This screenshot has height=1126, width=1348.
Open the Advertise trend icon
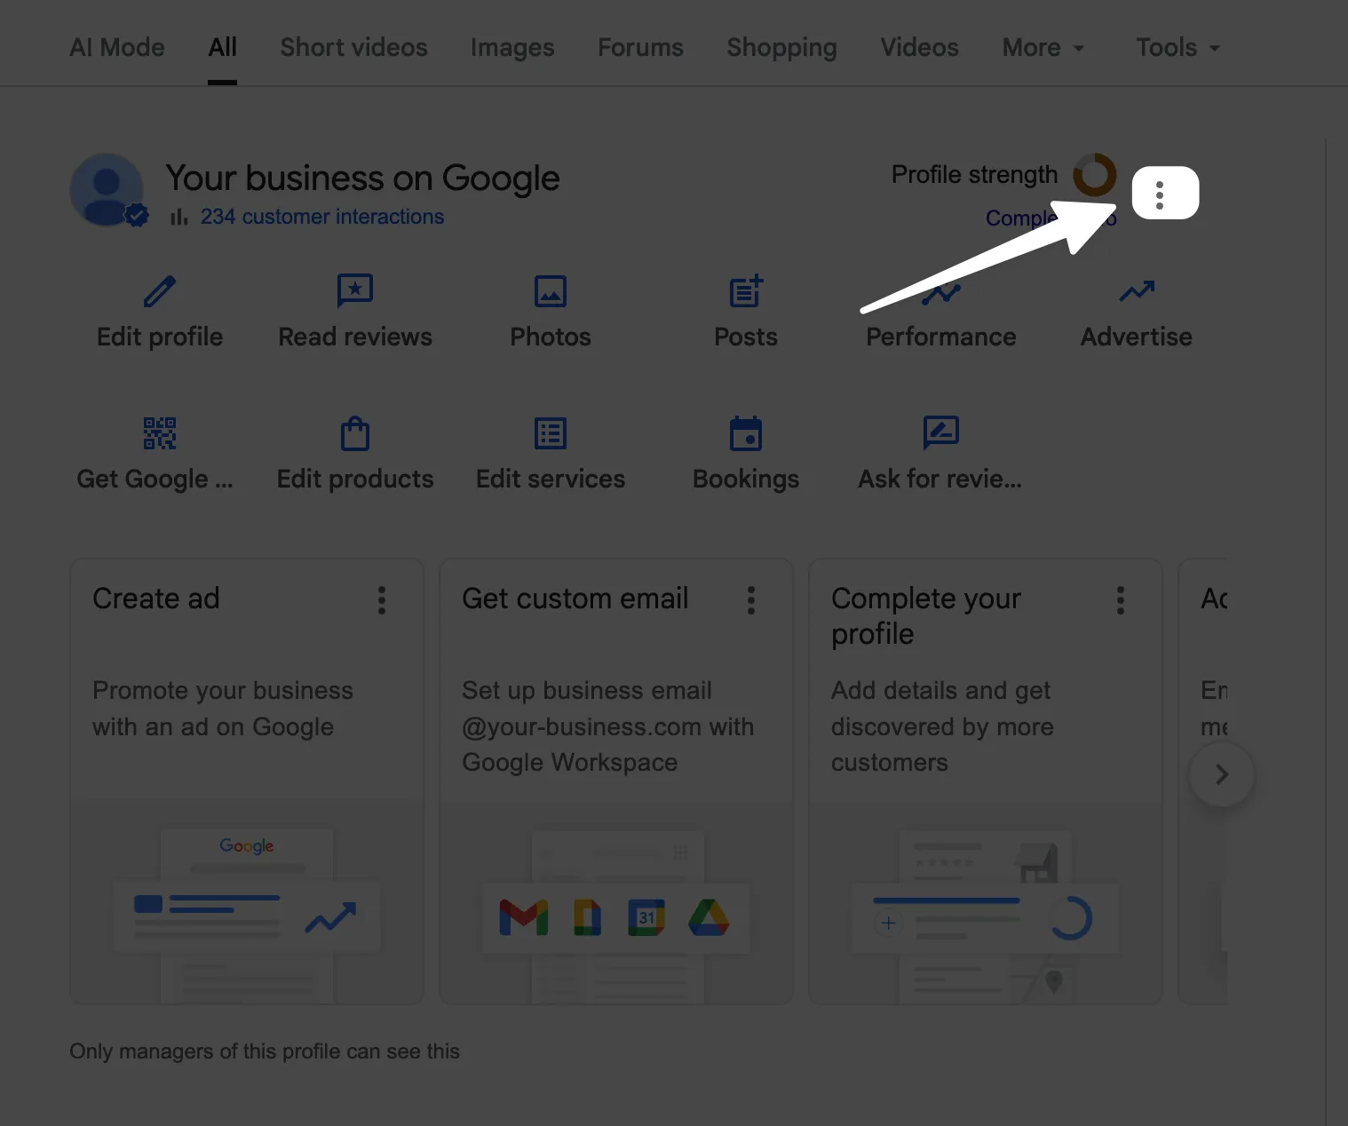[x=1136, y=291]
